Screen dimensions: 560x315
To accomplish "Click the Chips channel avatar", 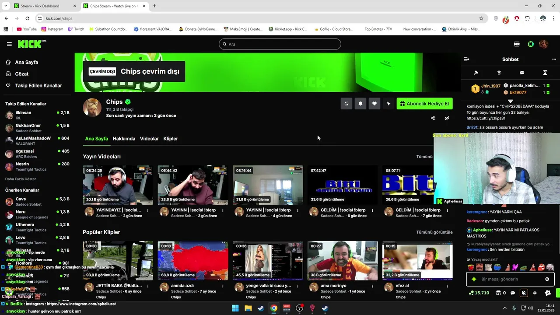I will 92,108.
